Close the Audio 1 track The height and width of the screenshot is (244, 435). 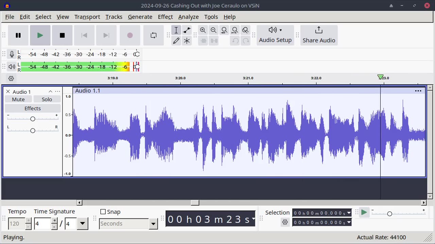point(8,91)
